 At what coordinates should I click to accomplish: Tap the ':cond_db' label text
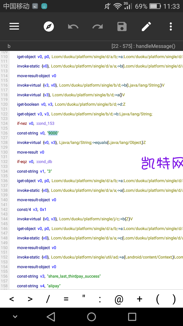[44, 161]
